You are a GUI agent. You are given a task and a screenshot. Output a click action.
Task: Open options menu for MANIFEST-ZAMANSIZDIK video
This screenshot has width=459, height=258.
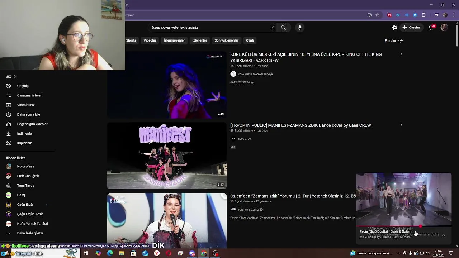tap(401, 125)
